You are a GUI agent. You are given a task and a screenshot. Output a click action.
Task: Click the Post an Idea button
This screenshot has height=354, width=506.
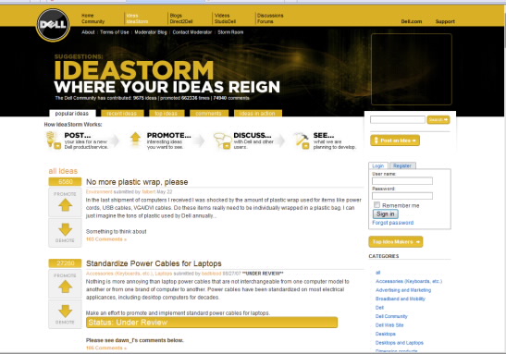tap(395, 140)
